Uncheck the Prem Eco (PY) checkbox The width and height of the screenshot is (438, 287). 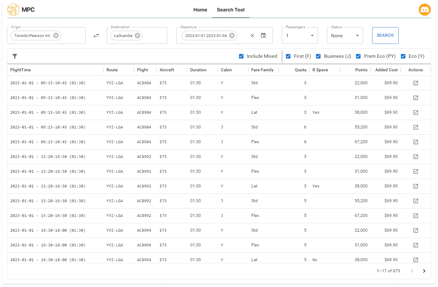(358, 56)
